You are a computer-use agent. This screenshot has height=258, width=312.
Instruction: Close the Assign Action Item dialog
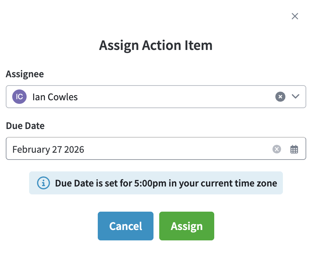295,16
